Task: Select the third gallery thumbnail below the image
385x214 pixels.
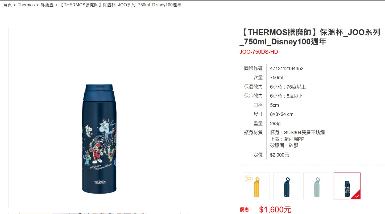Action: coord(99,213)
